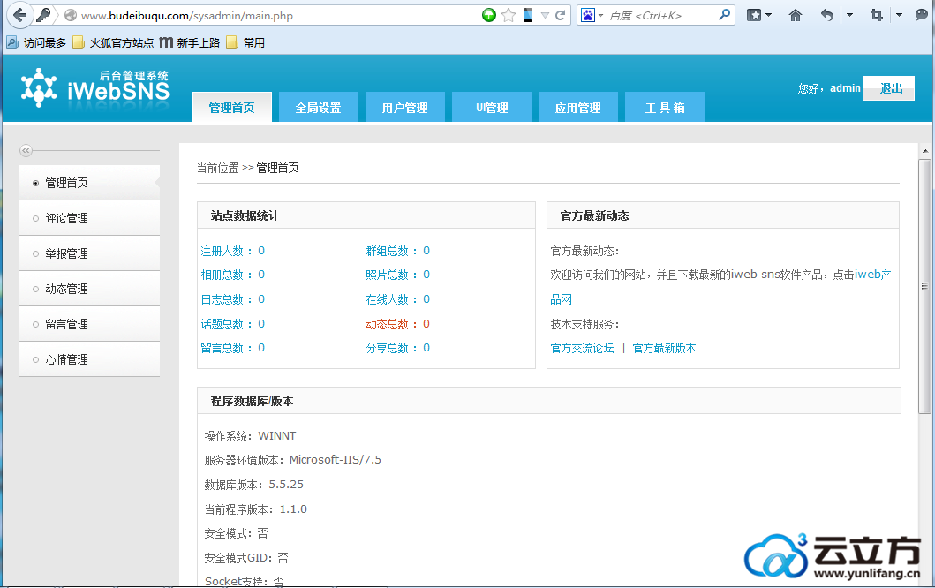This screenshot has height=588, width=935.
Task: Click the green circle icon in address bar
Action: [489, 16]
